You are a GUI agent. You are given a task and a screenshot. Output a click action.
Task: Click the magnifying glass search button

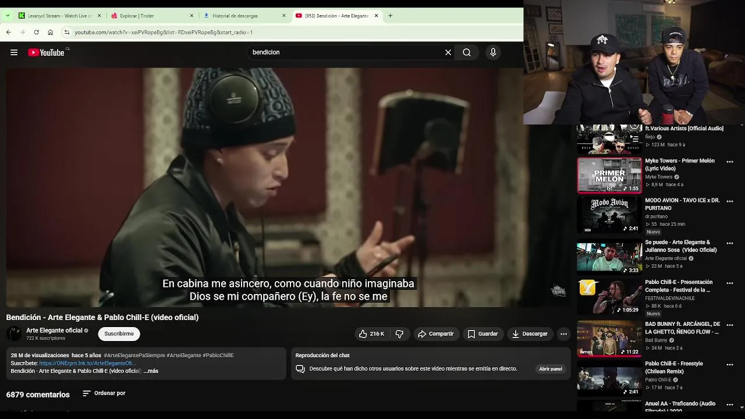click(467, 52)
